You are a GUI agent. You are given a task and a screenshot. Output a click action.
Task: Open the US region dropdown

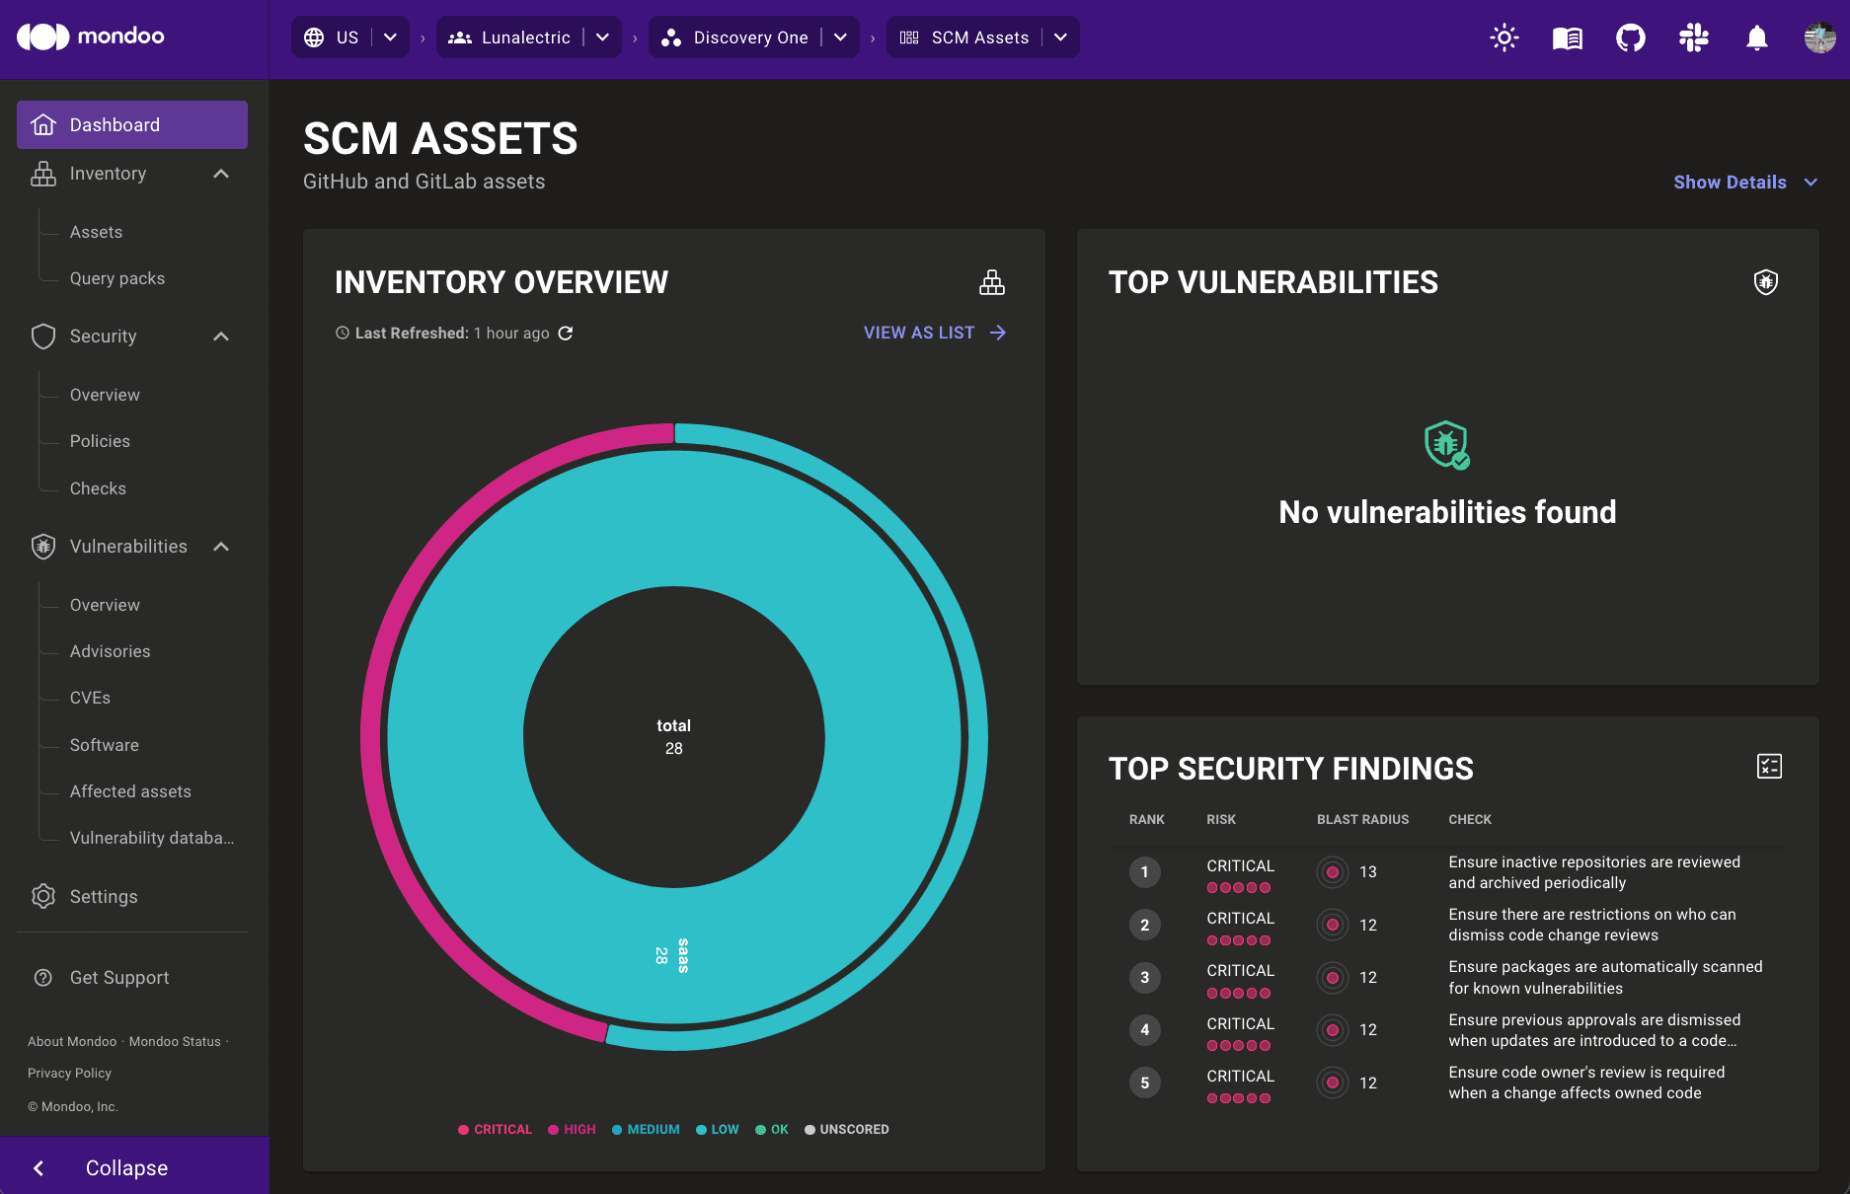click(390, 37)
